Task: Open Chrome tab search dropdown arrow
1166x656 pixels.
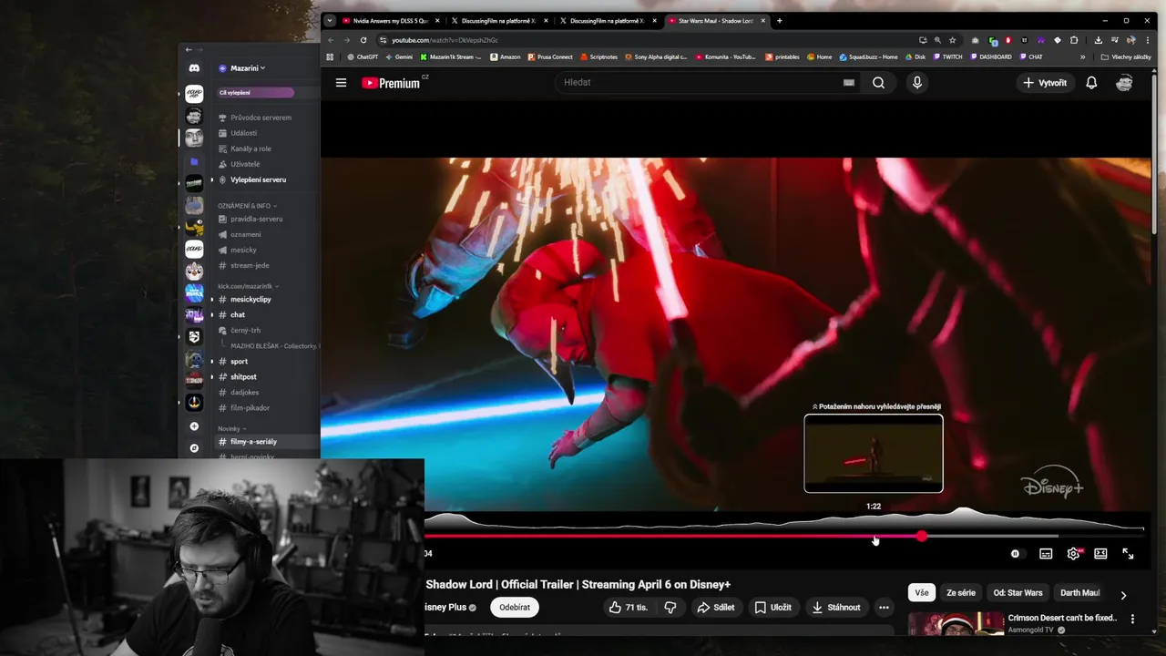Action: pos(330,20)
